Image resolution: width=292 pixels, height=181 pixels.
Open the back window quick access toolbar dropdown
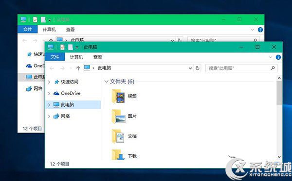click(x=50, y=20)
